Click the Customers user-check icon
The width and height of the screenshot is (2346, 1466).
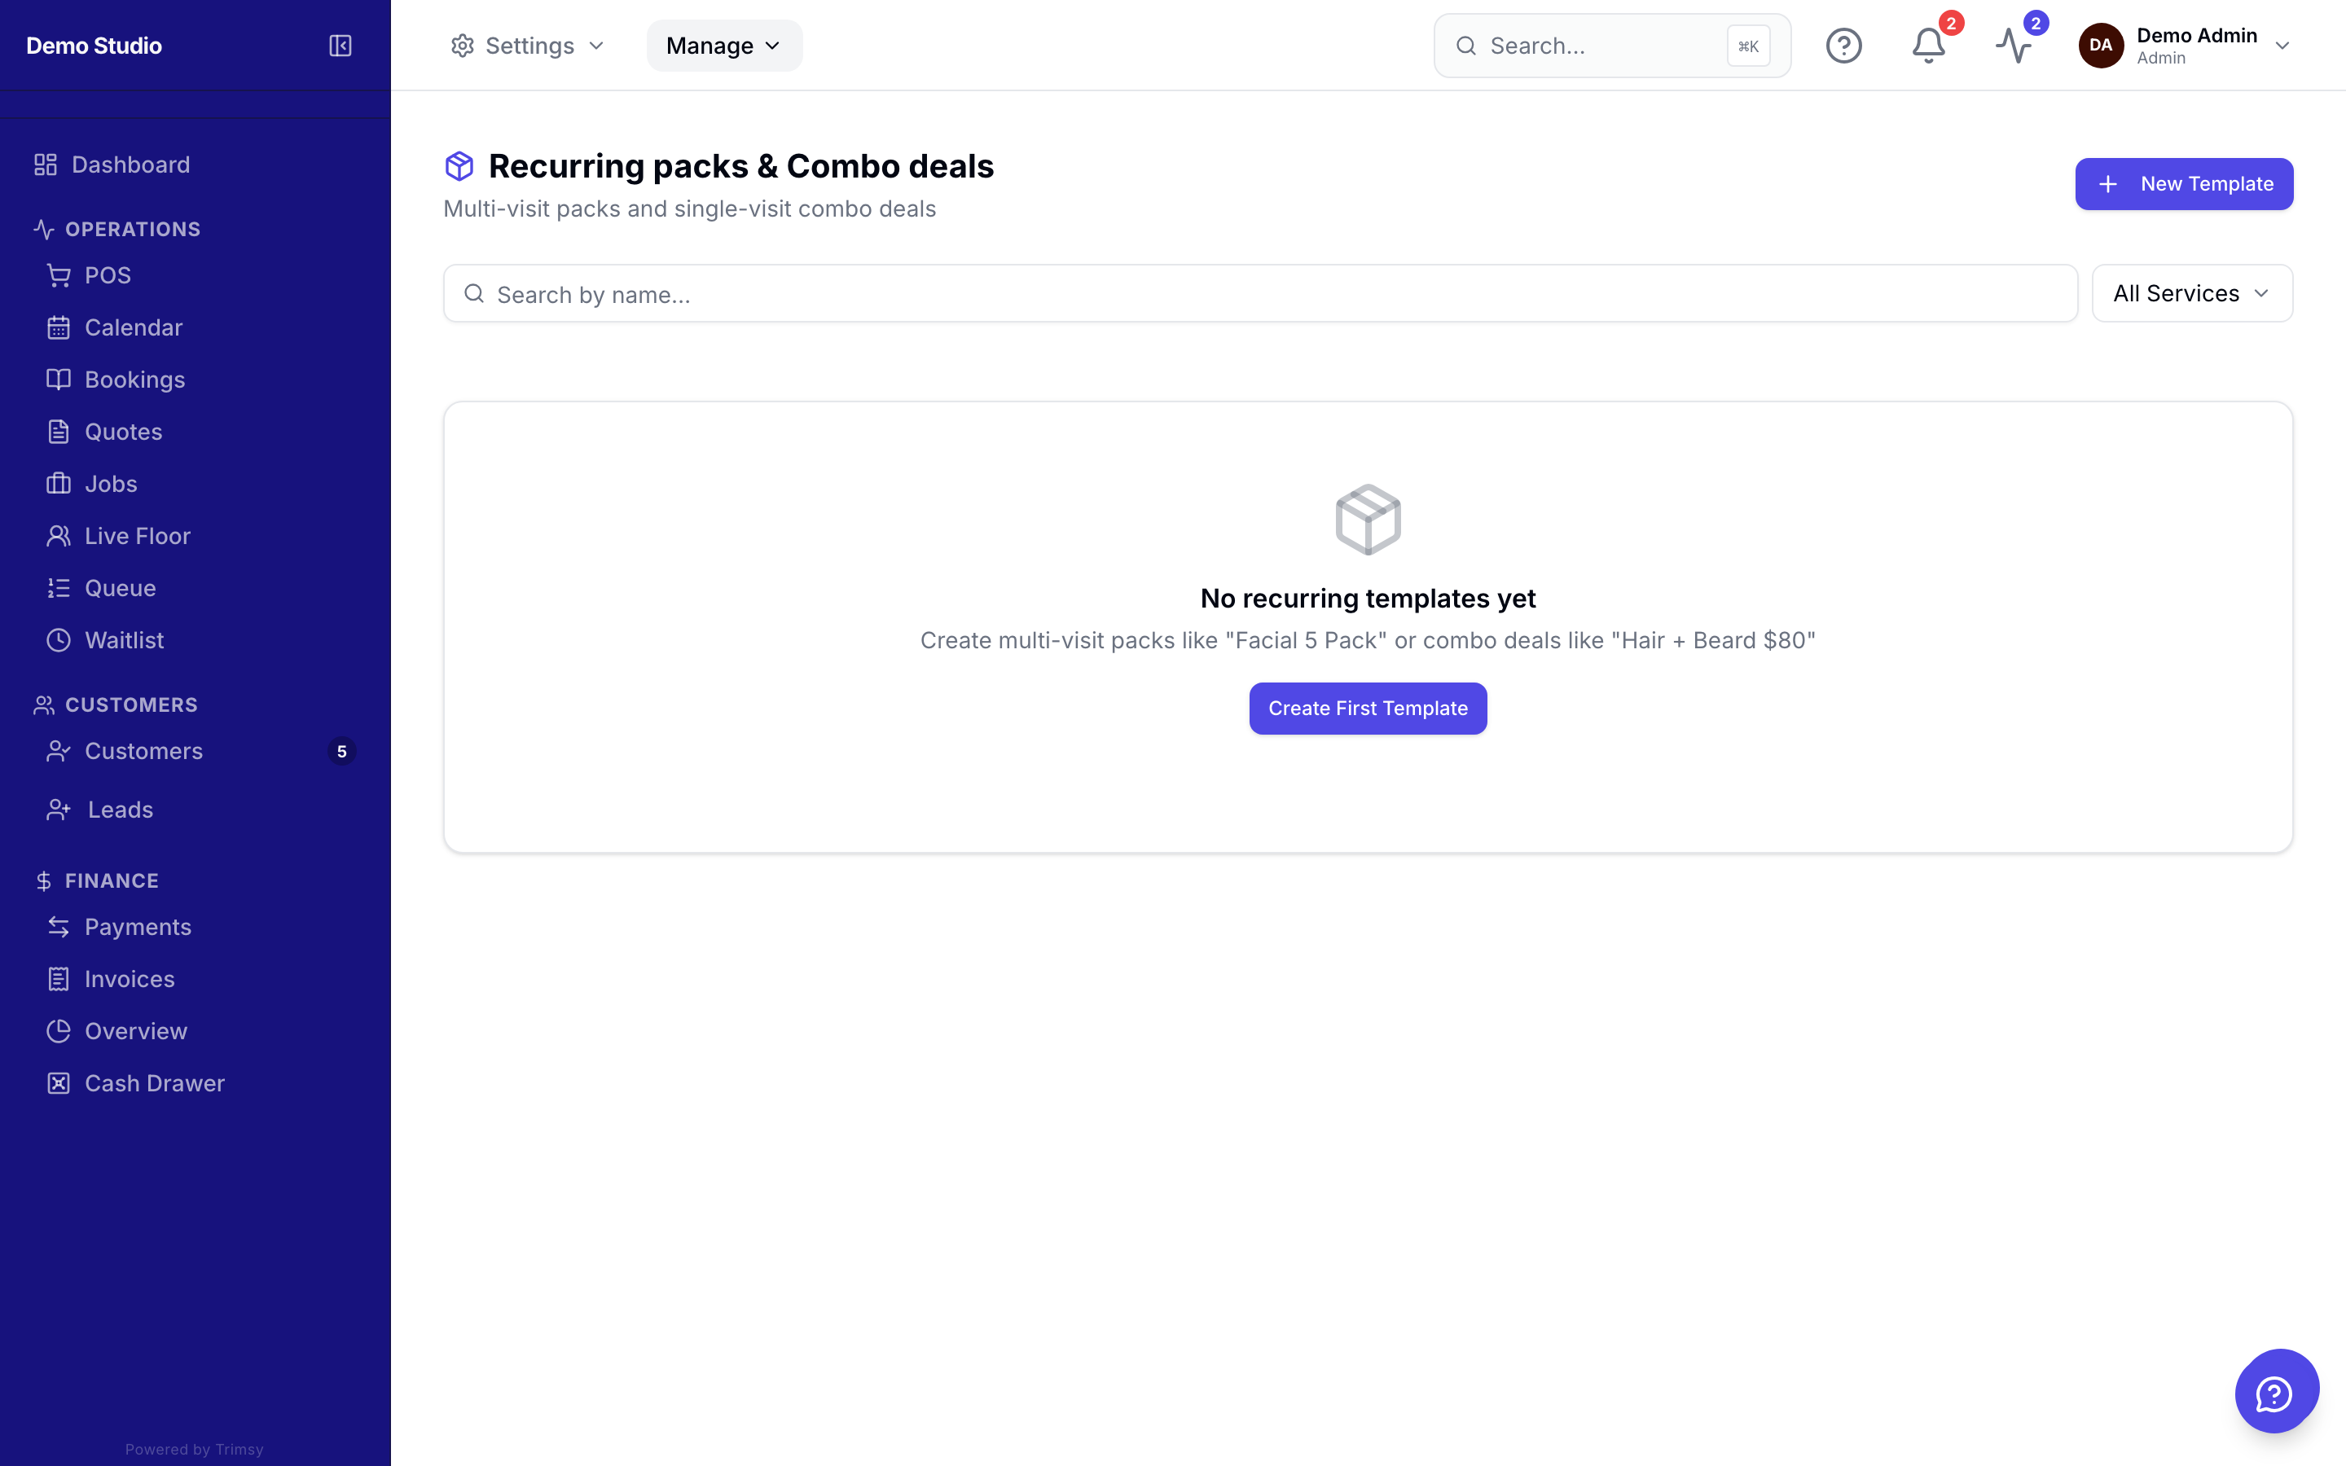tap(58, 752)
